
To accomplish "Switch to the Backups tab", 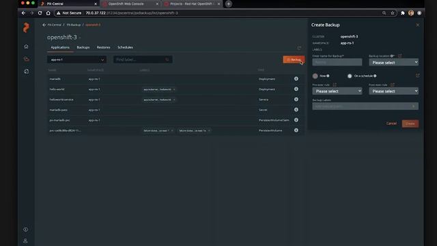I will click(x=83, y=47).
